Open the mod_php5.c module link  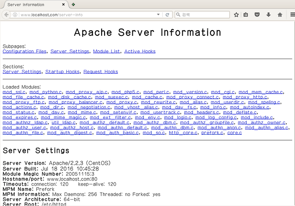click(x=125, y=92)
